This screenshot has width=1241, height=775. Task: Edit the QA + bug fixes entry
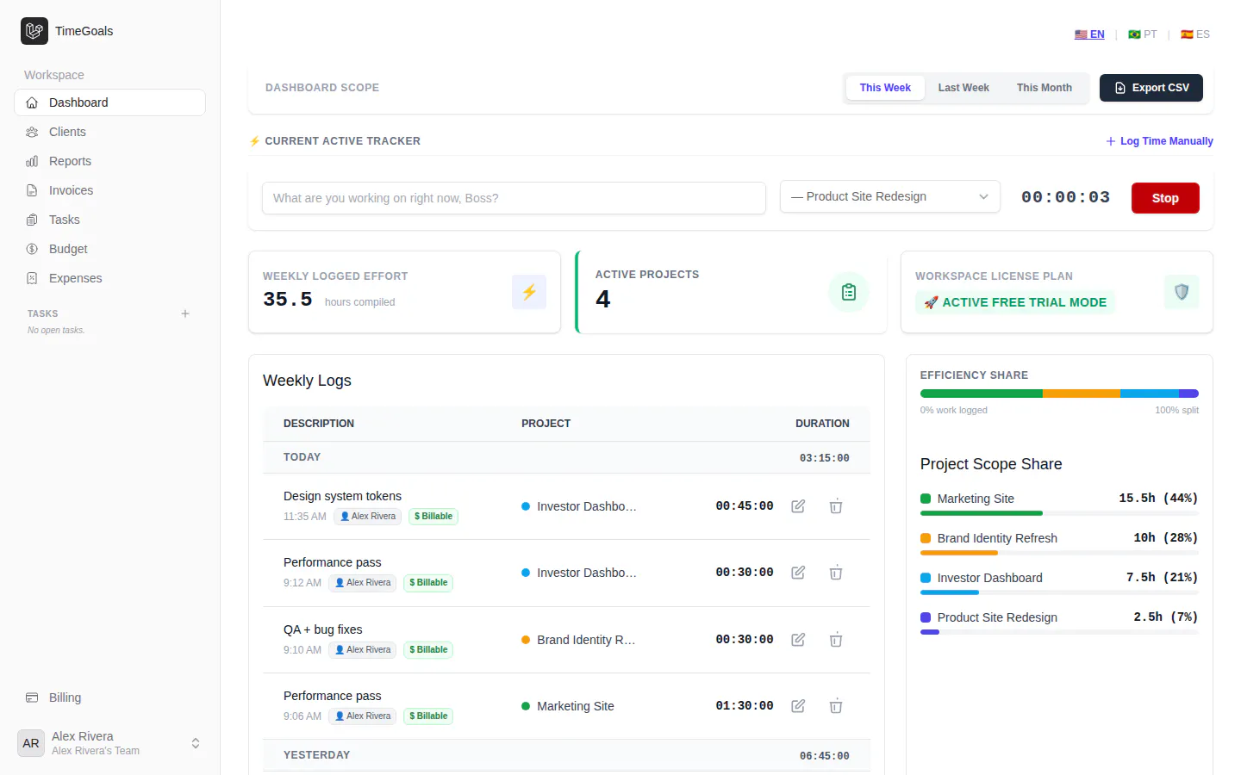(x=798, y=640)
